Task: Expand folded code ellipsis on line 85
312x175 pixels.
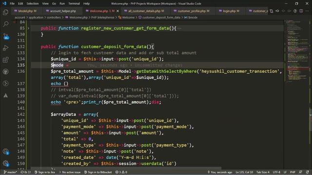Action: tap(179, 28)
